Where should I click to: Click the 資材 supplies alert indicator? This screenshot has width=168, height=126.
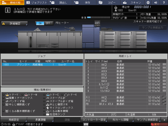point(159,124)
